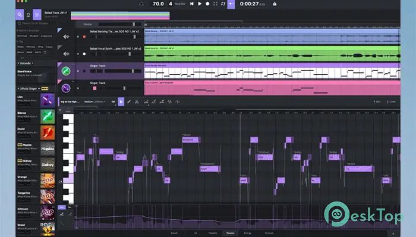Screen dimensions: 416x237
Task: Select the pitch curve draw tool
Action: click(146, 102)
